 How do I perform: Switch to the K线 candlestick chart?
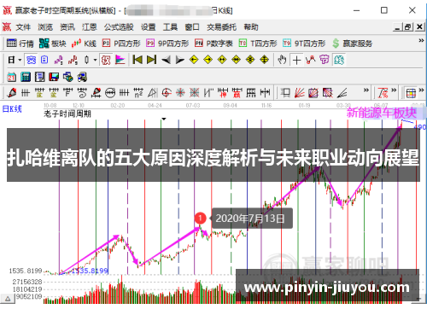84,44
